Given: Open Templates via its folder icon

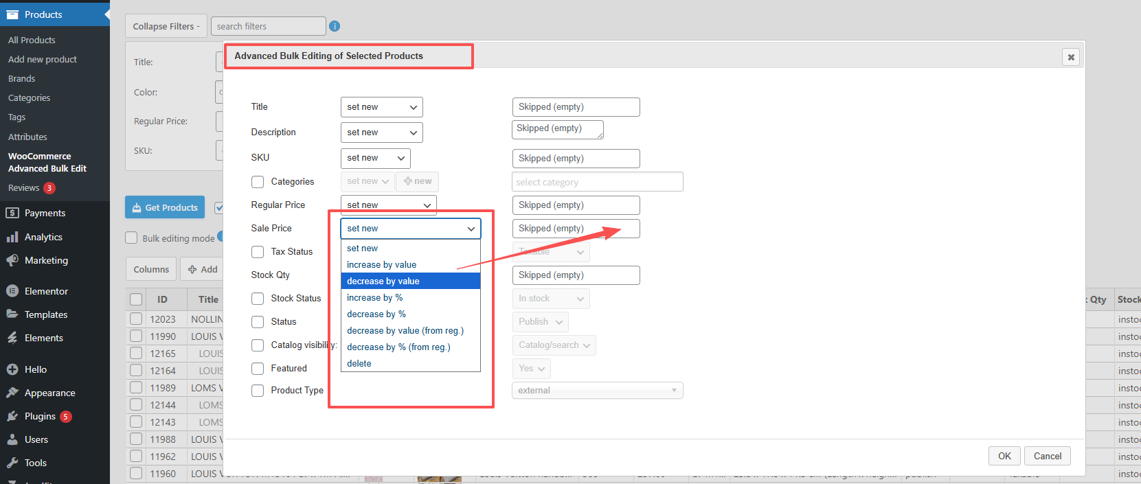Looking at the screenshot, I should coord(12,314).
